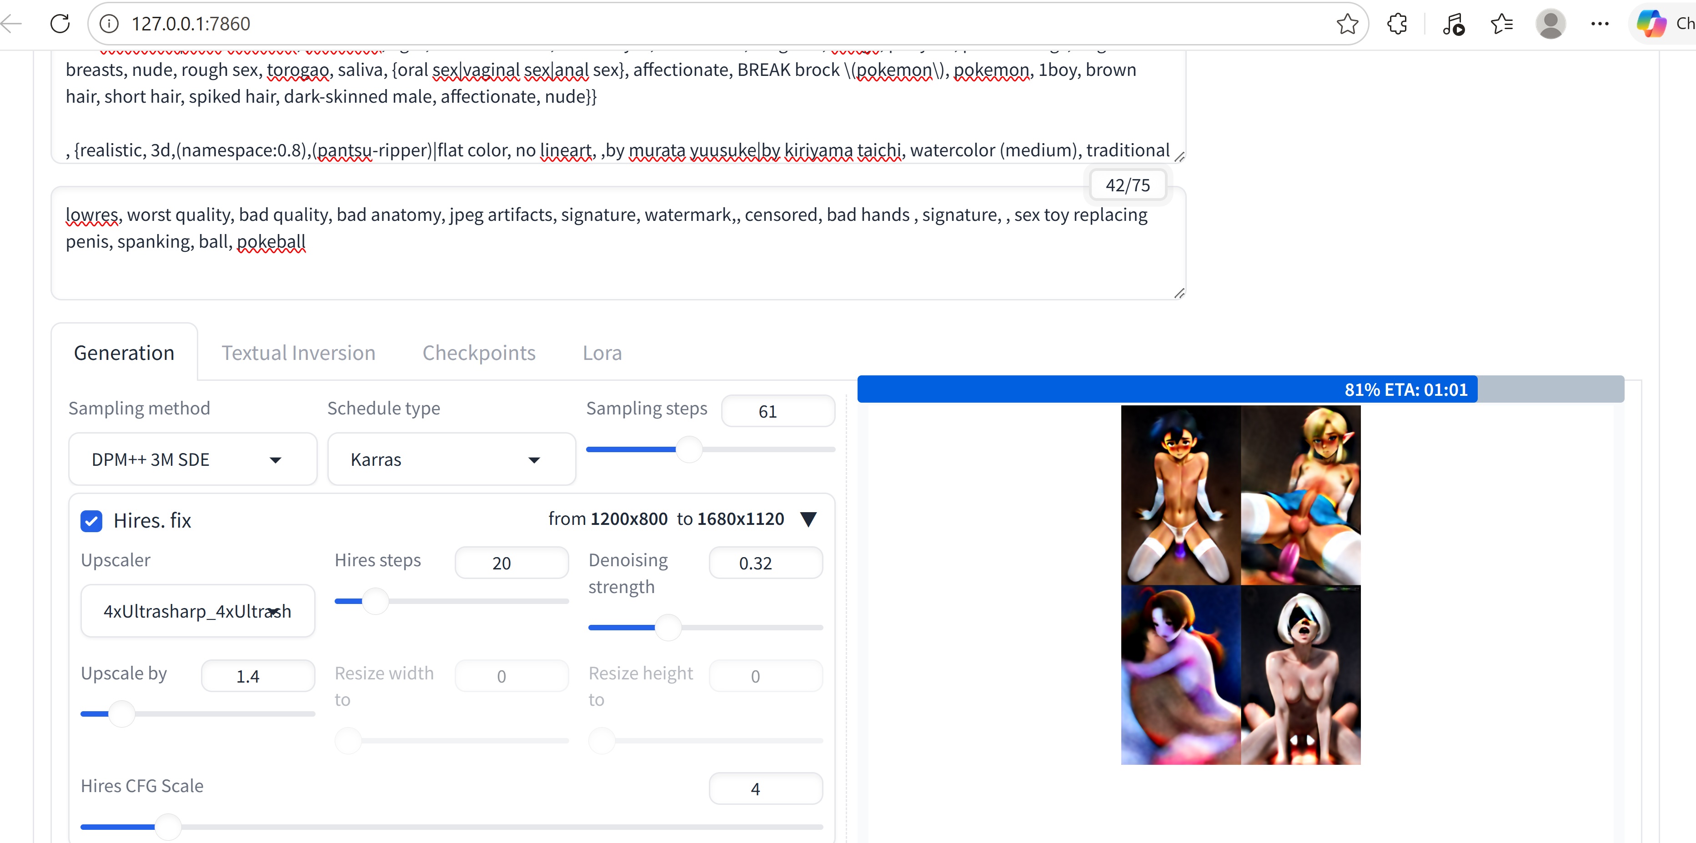The height and width of the screenshot is (843, 1696).
Task: Click the media control music note icon
Action: (x=1453, y=24)
